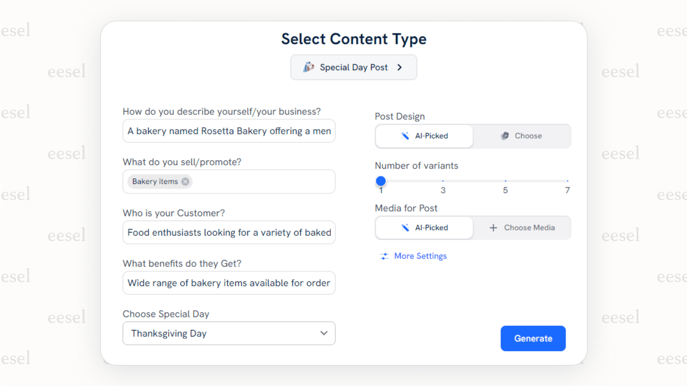Click the plus icon next to Choose Media

[x=493, y=228]
